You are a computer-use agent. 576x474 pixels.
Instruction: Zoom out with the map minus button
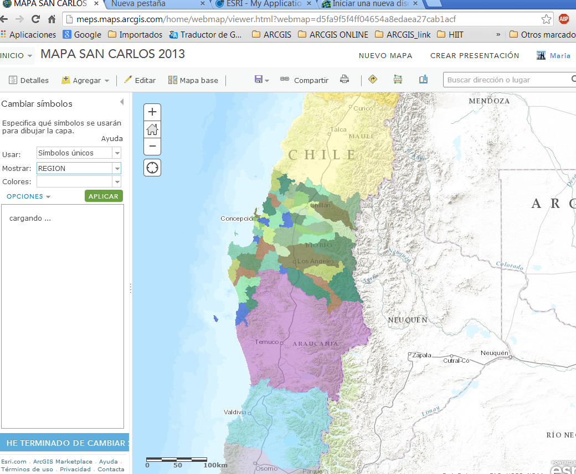pyautogui.click(x=152, y=147)
